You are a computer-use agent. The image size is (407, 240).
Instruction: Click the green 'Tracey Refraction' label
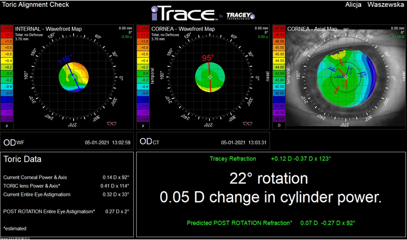pos(233,158)
